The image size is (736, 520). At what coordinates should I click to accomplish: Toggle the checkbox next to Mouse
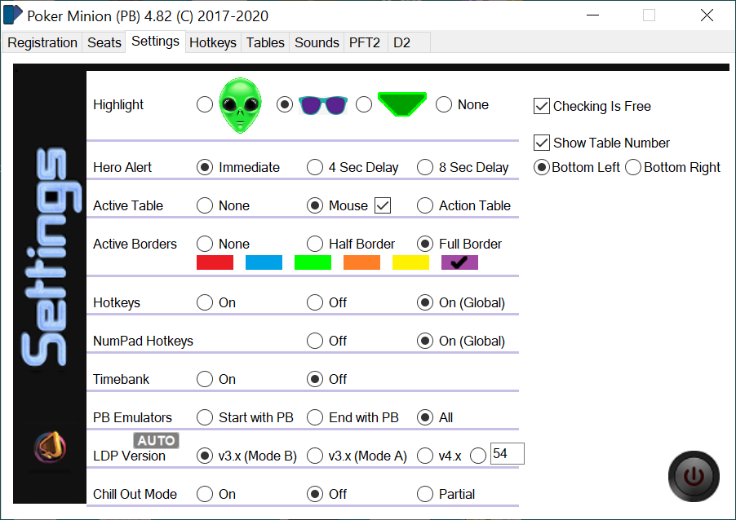[383, 205]
